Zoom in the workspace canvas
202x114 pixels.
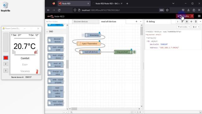[140, 112]
